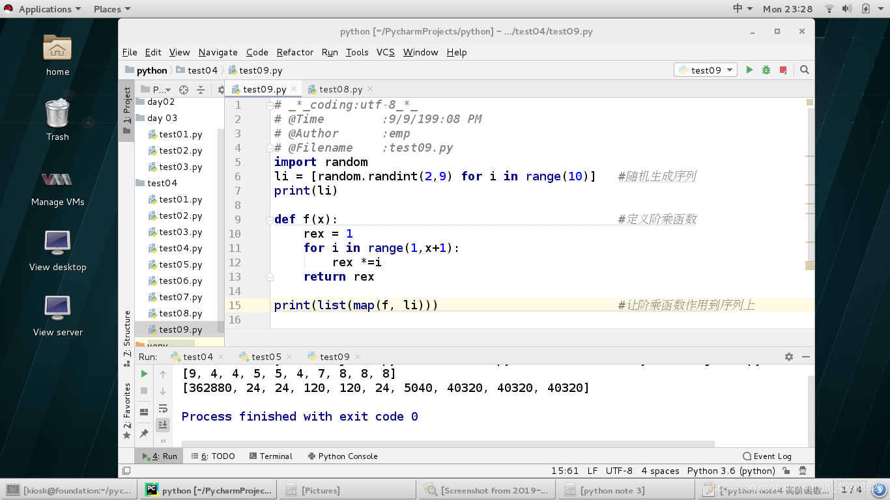Close the test09.py editor tab
Image resolution: width=890 pixels, height=500 pixels.
294,89
